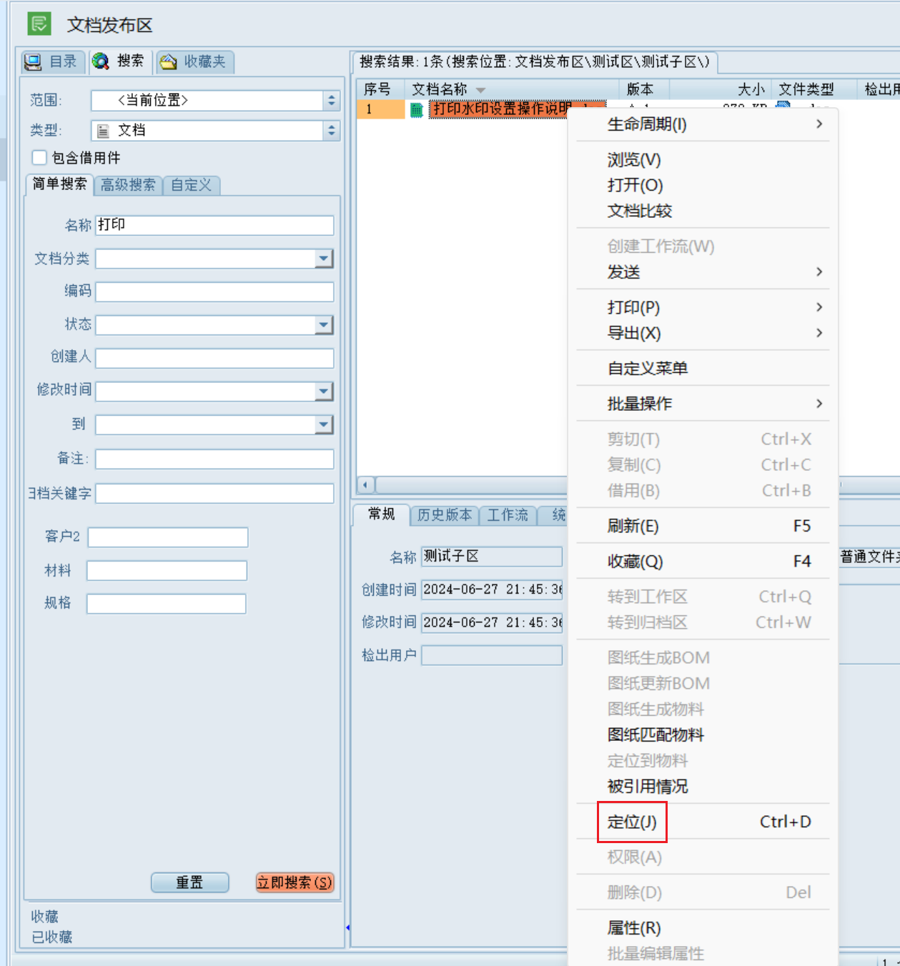Expand the 状态 combo box arrow
900x966 pixels.
[x=324, y=325]
